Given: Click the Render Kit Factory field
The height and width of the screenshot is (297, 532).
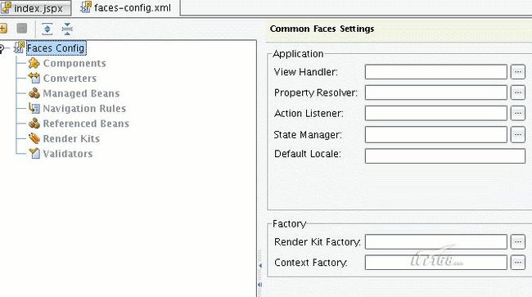Looking at the screenshot, I should [x=436, y=241].
